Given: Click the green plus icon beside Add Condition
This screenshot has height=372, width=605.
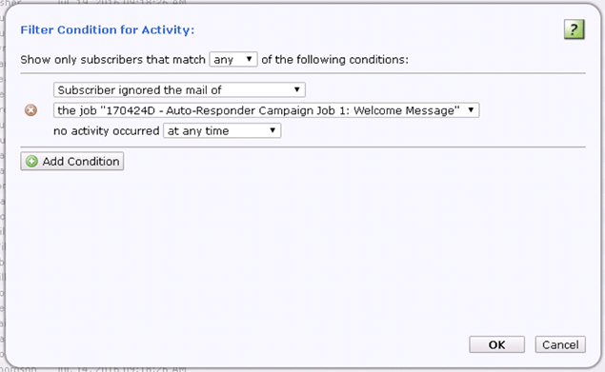Looking at the screenshot, I should [x=31, y=161].
